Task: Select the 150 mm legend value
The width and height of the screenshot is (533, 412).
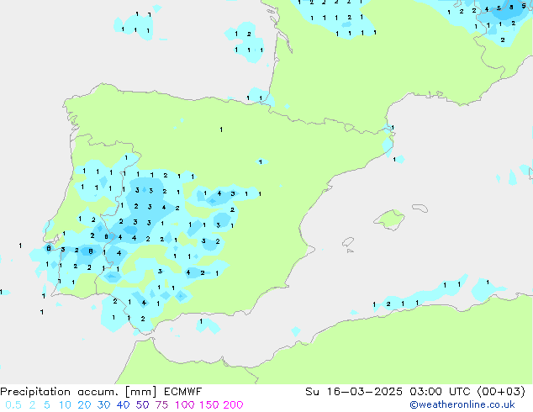Action: (209, 404)
